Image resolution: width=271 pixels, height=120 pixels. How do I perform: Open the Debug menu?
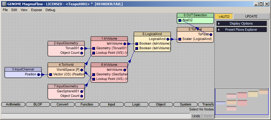click(50, 10)
